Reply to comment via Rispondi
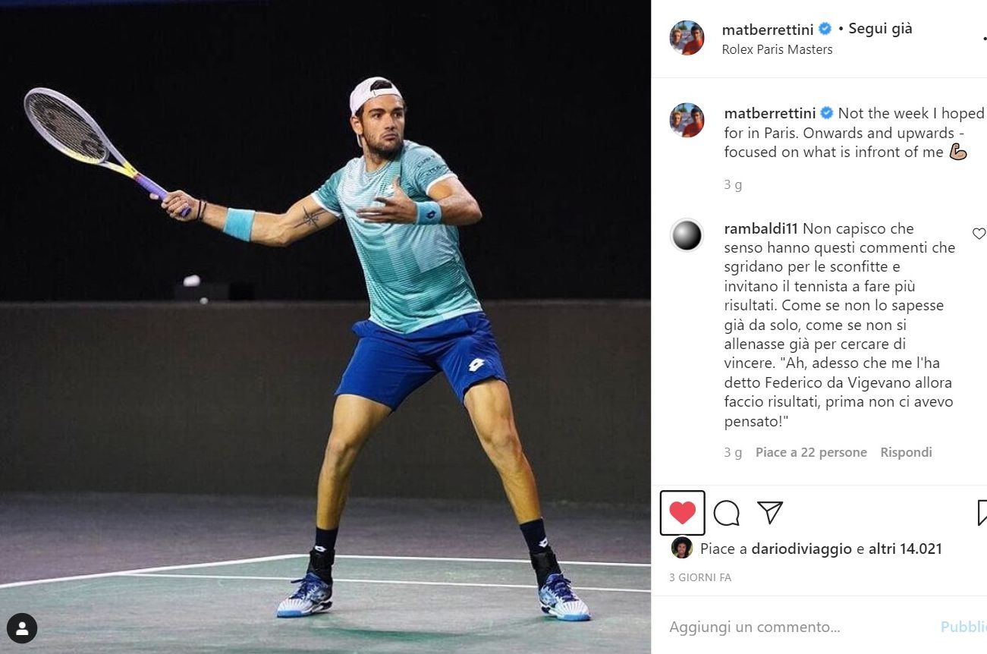Screen dimensions: 987x654 coord(906,452)
